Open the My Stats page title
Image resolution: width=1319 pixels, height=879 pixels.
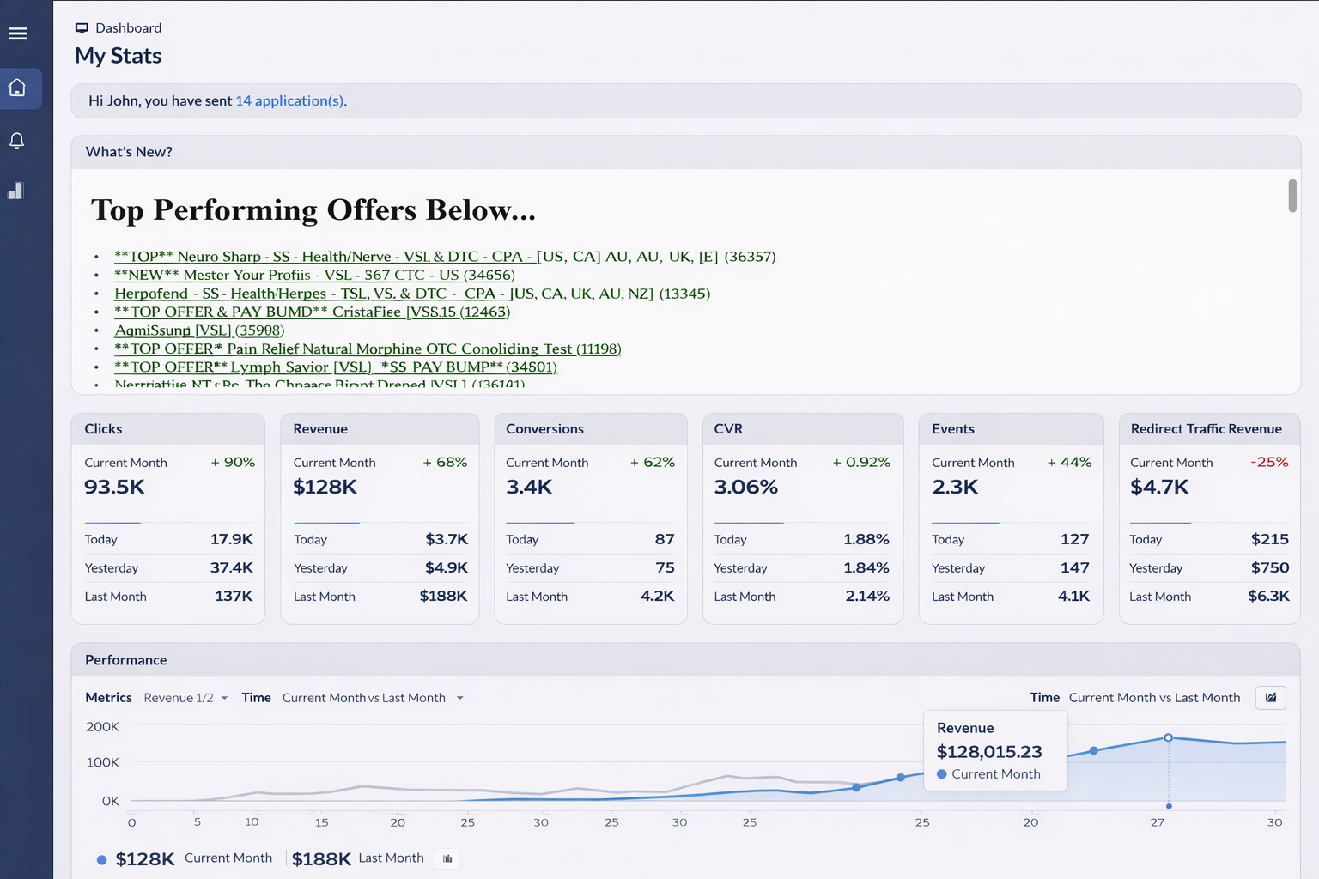[x=118, y=56]
